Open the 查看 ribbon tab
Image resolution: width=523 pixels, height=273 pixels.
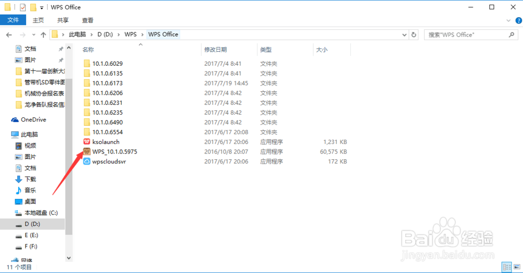pyautogui.click(x=88, y=20)
